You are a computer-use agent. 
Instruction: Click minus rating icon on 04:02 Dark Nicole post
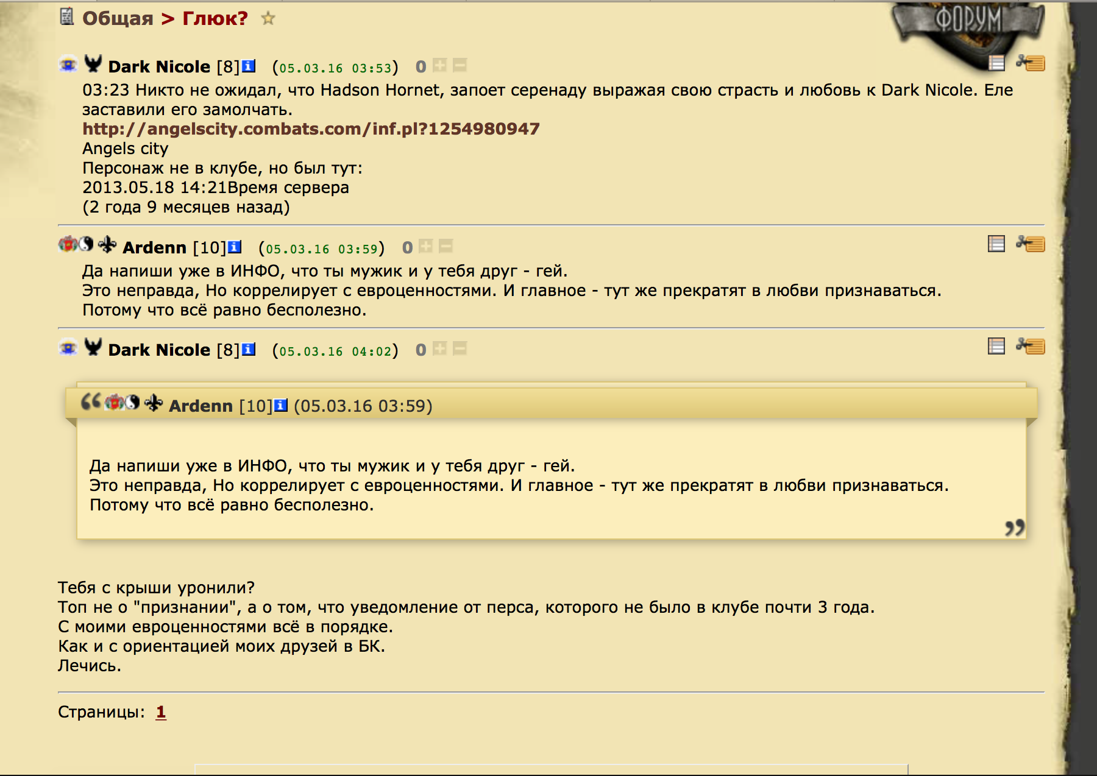pyautogui.click(x=460, y=348)
